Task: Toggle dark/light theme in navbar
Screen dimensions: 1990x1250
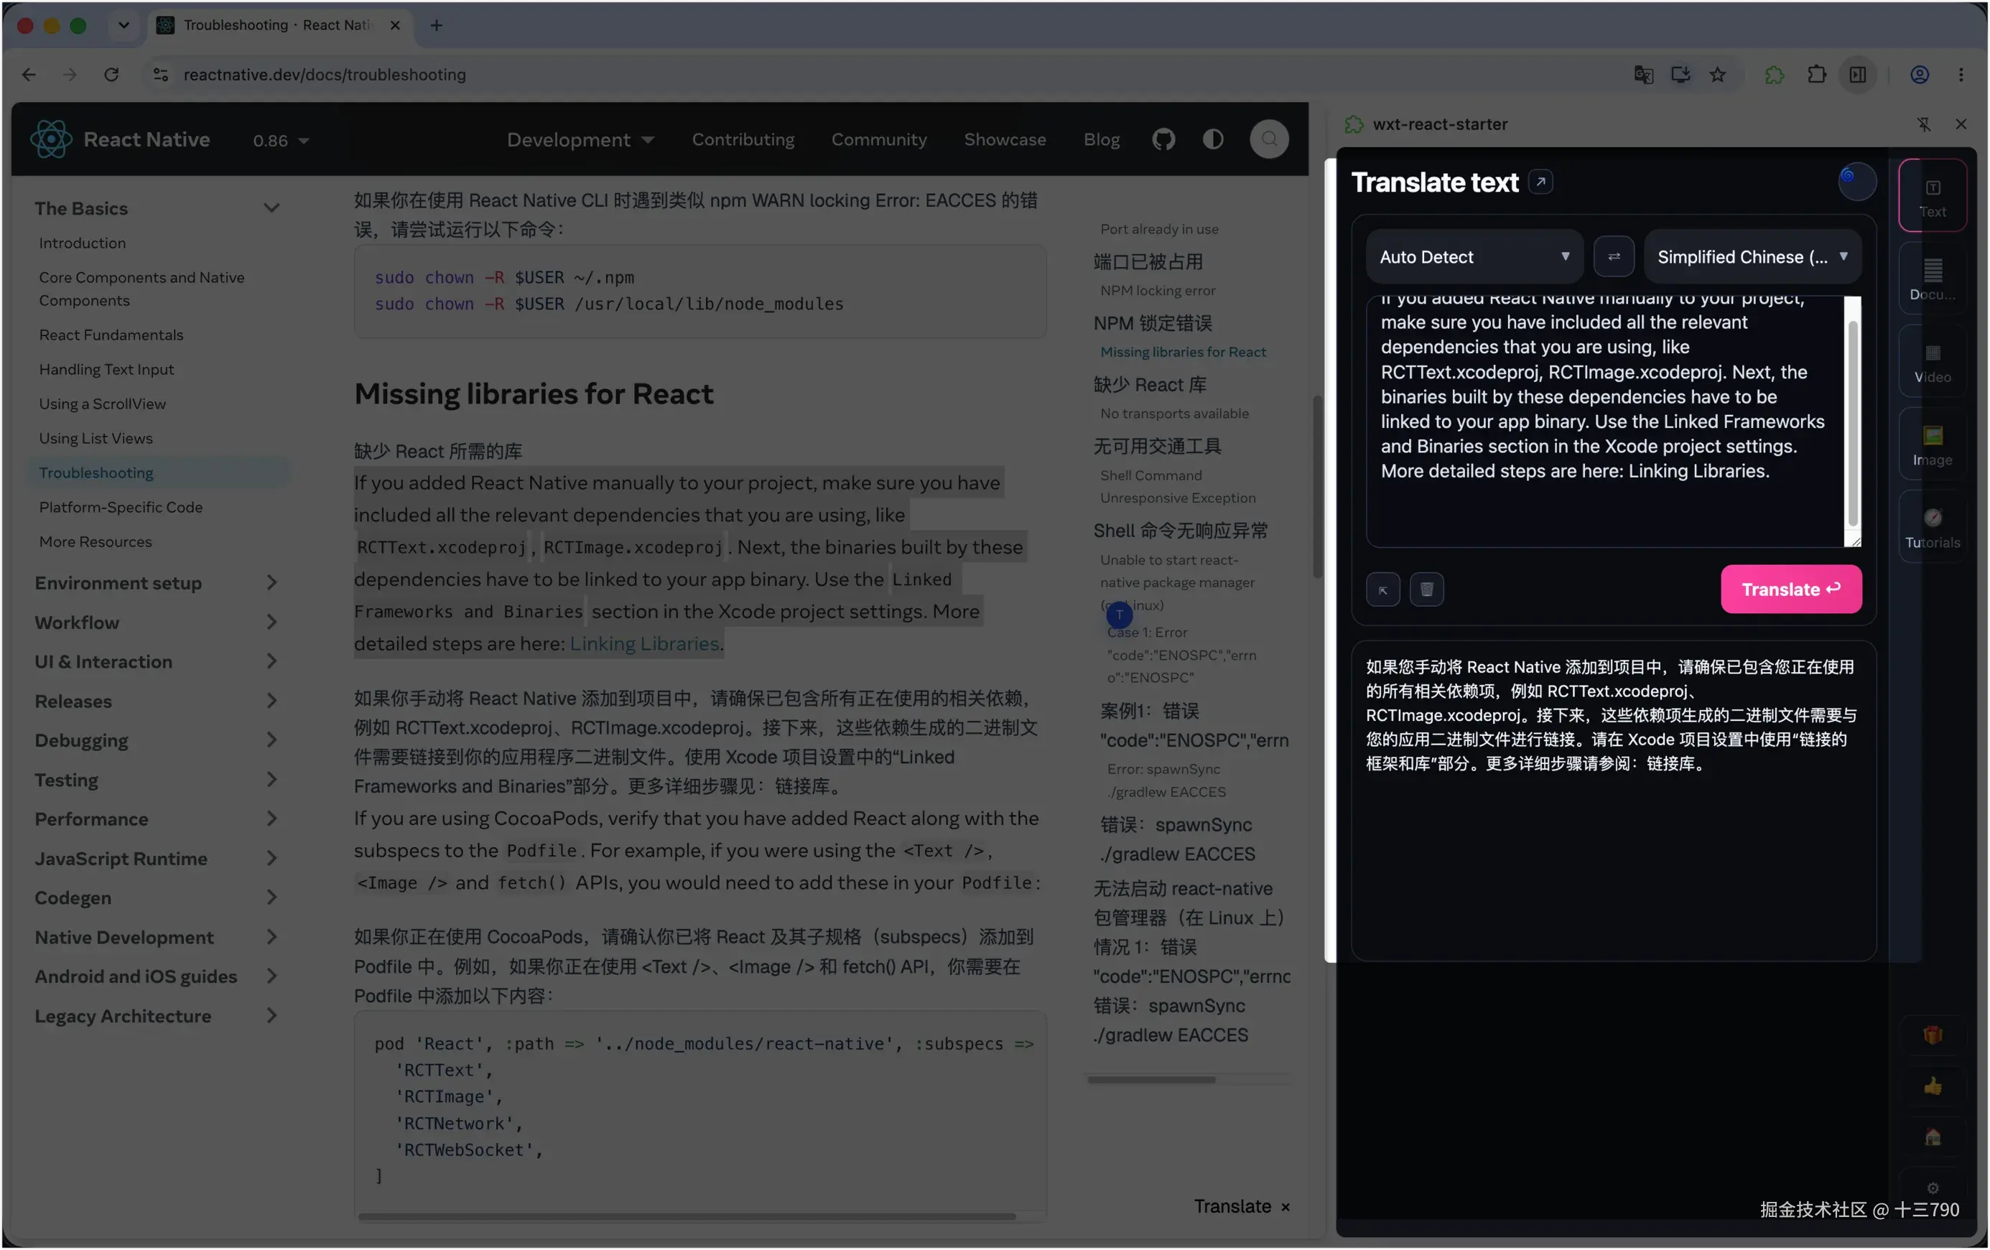Action: pos(1212,139)
